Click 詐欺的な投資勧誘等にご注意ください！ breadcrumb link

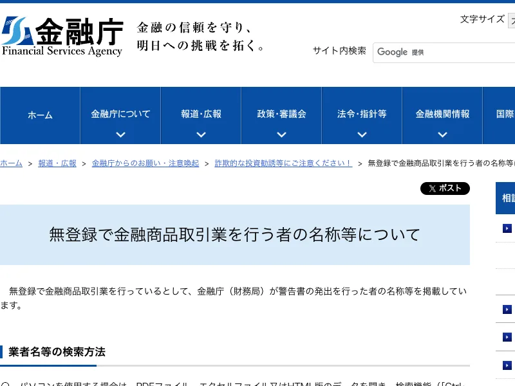point(283,163)
